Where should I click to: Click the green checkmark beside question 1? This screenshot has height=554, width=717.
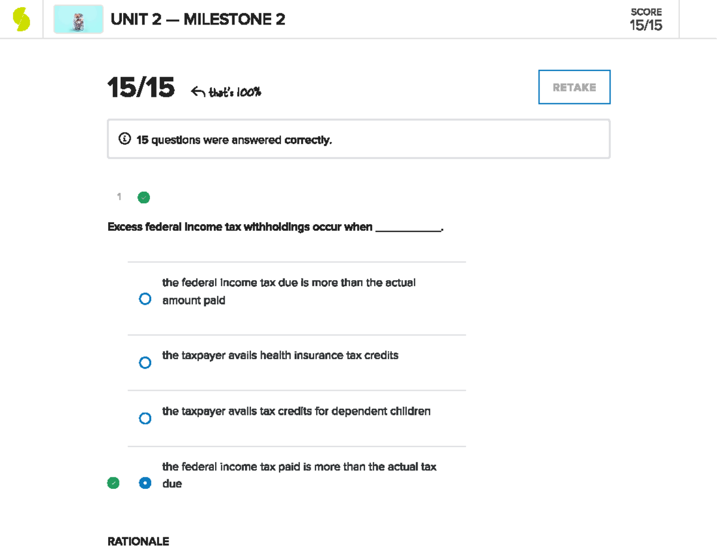(143, 197)
